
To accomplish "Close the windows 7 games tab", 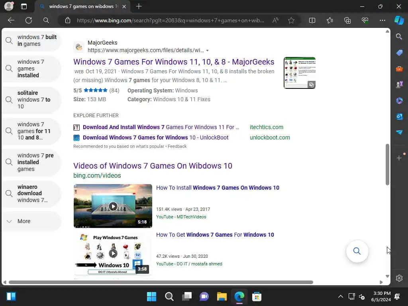I will click(x=124, y=6).
